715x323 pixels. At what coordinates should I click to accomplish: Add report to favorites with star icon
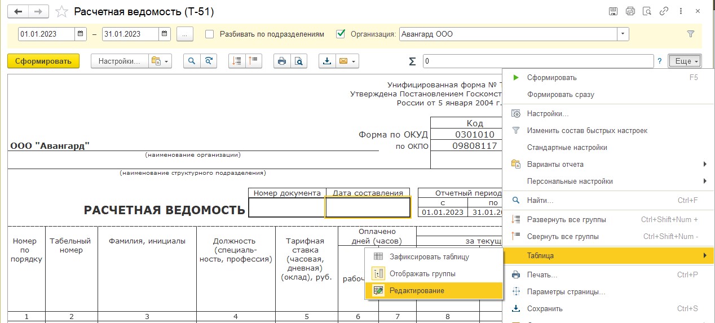tap(62, 11)
